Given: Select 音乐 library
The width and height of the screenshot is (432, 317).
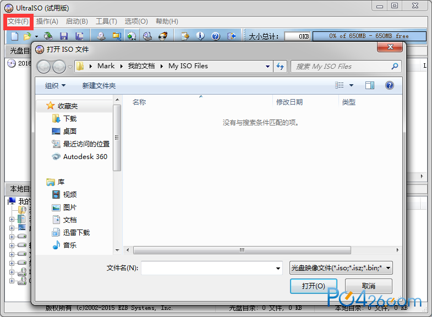Looking at the screenshot, I should 70,245.
